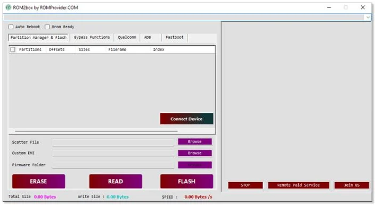This screenshot has height=205, width=375.
Task: Click the horizontal scrollbar under partition list
Action: click(x=96, y=131)
